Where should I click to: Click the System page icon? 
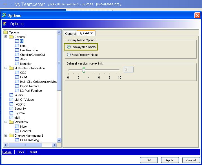point(11,113)
